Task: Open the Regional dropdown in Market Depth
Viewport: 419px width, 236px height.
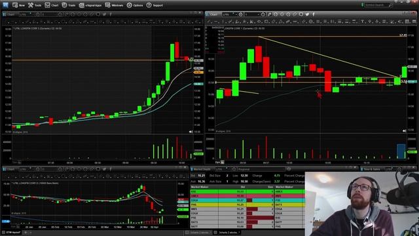Action: pyautogui.click(x=261, y=169)
